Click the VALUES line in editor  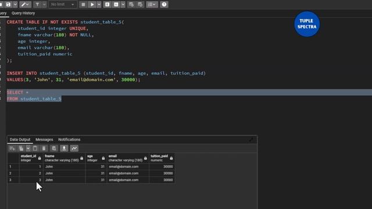coord(73,80)
